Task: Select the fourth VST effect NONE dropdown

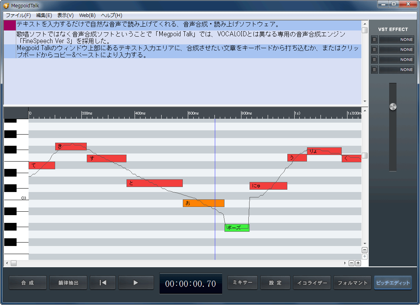Action: pos(396,70)
